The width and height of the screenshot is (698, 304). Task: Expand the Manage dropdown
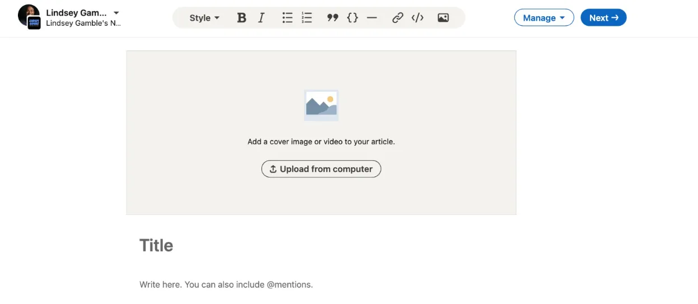coord(544,18)
